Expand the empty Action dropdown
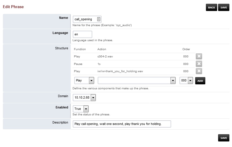 point(137,81)
